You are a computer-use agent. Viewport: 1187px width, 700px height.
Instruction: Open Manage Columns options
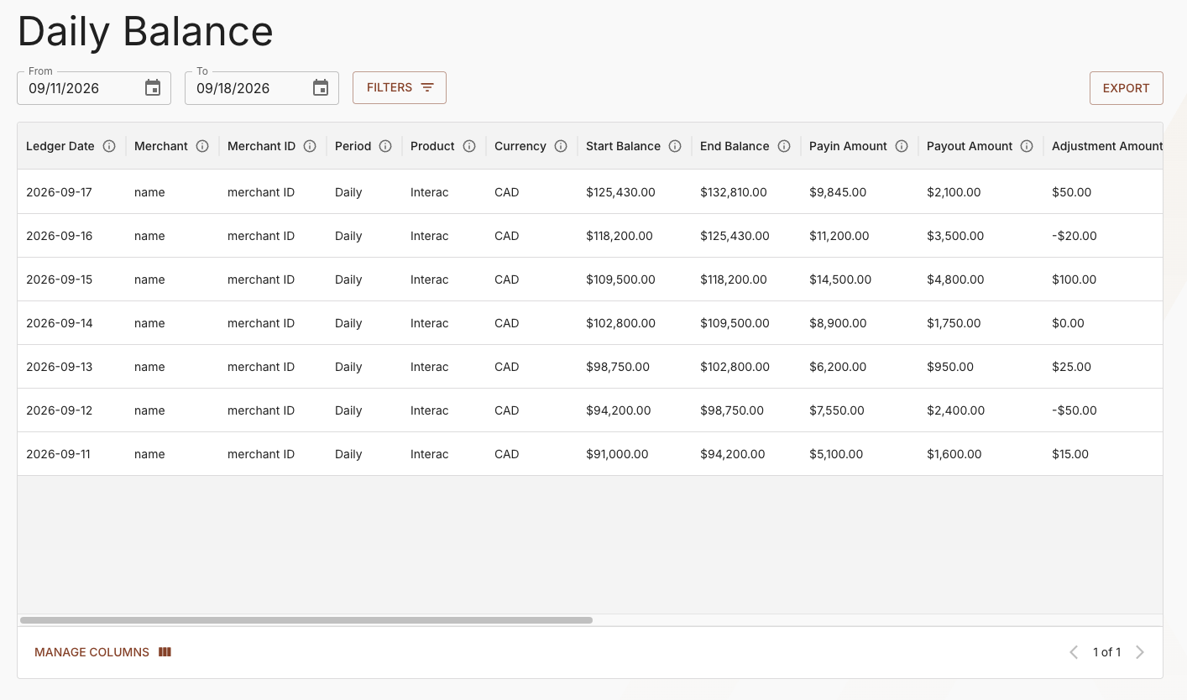103,652
